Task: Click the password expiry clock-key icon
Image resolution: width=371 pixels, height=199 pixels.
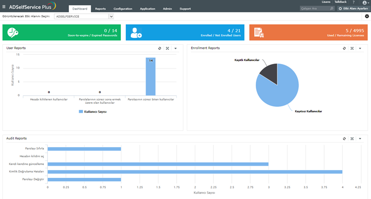Action: (x=13, y=33)
